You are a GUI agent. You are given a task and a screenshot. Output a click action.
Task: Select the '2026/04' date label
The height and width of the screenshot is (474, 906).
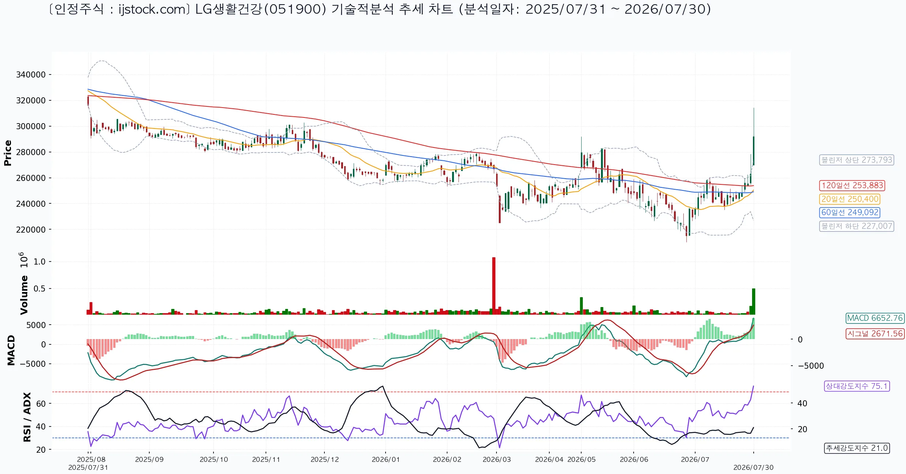549,460
